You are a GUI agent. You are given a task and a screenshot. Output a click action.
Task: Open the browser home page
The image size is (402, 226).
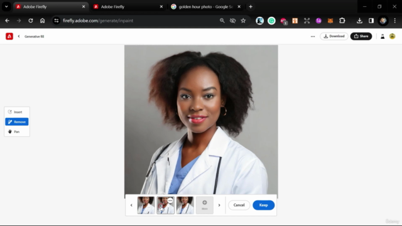click(x=42, y=21)
